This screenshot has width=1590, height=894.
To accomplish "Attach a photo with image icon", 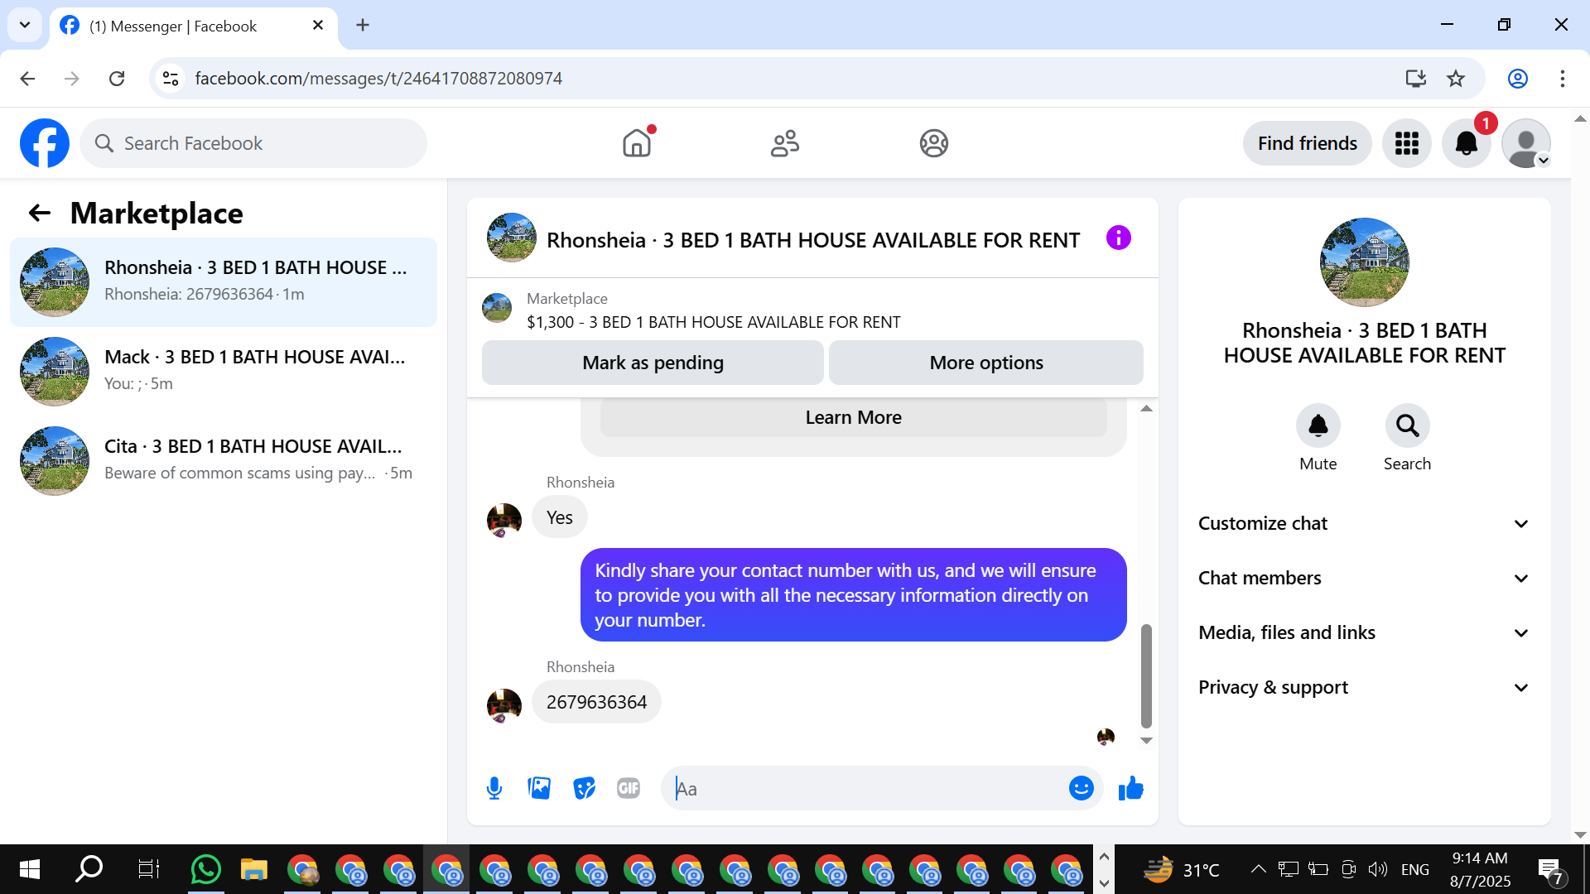I will click(x=539, y=788).
